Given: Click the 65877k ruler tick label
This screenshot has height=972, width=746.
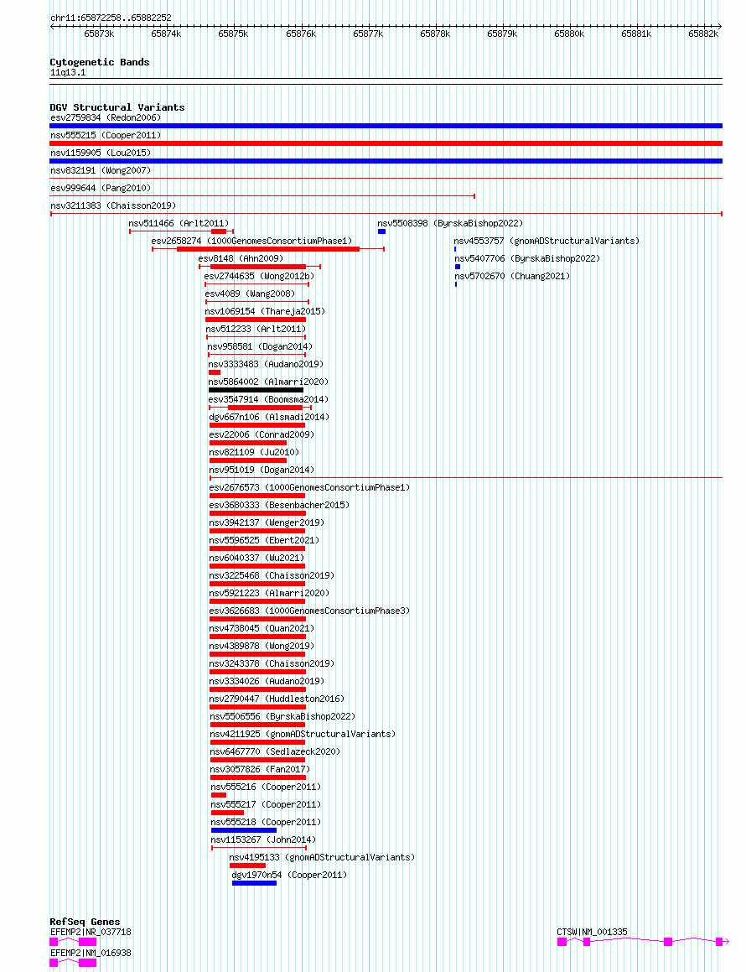Looking at the screenshot, I should 368,34.
